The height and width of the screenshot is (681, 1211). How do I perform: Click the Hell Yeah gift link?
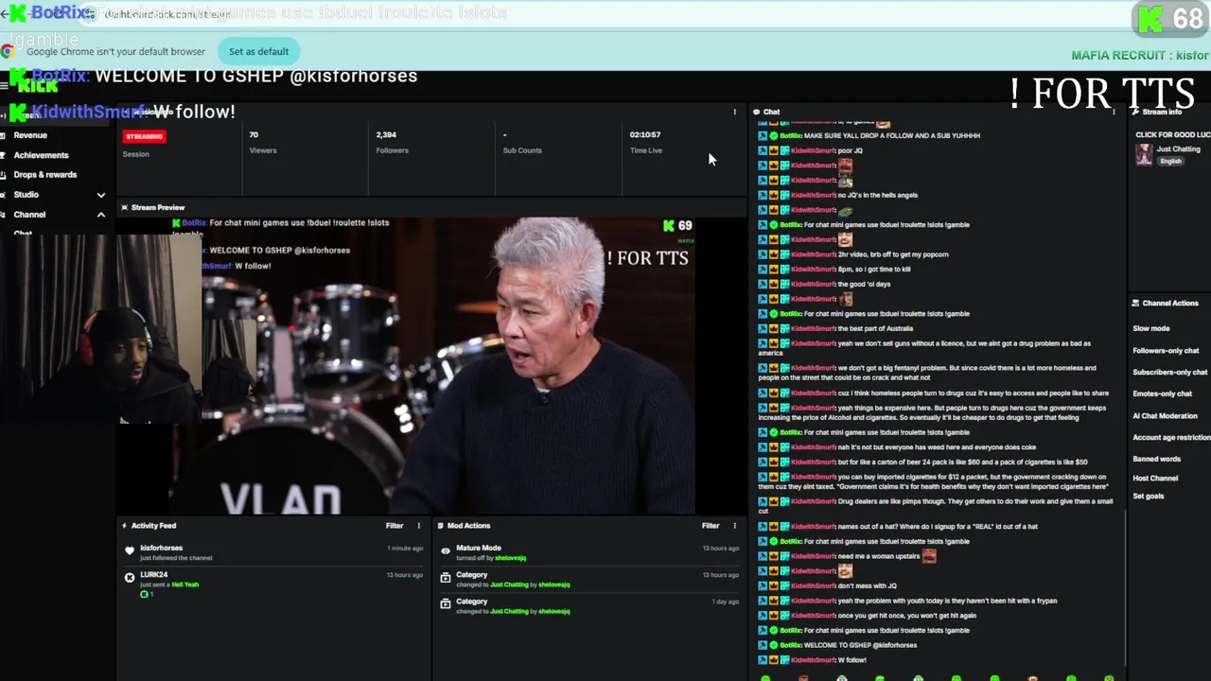185,585
